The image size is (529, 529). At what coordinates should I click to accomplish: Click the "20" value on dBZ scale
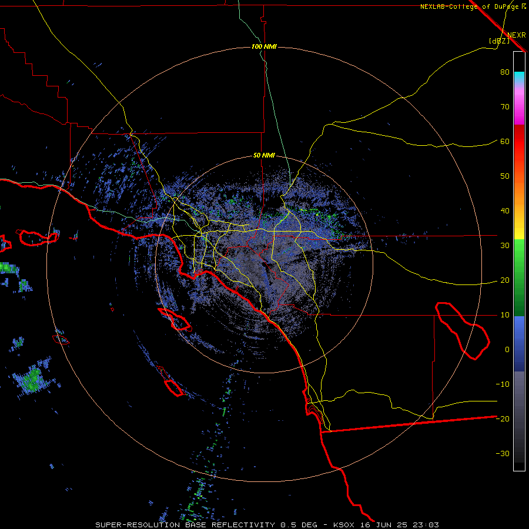(505, 280)
